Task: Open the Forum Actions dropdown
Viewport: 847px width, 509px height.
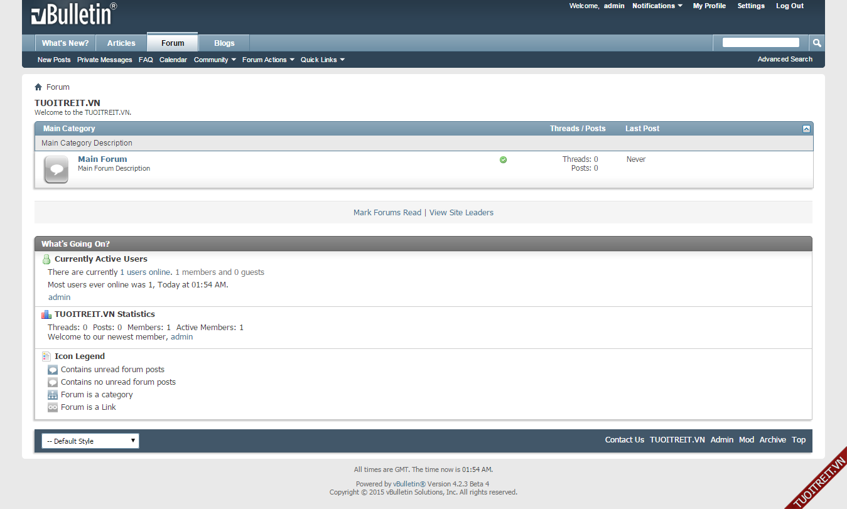Action: [268, 60]
